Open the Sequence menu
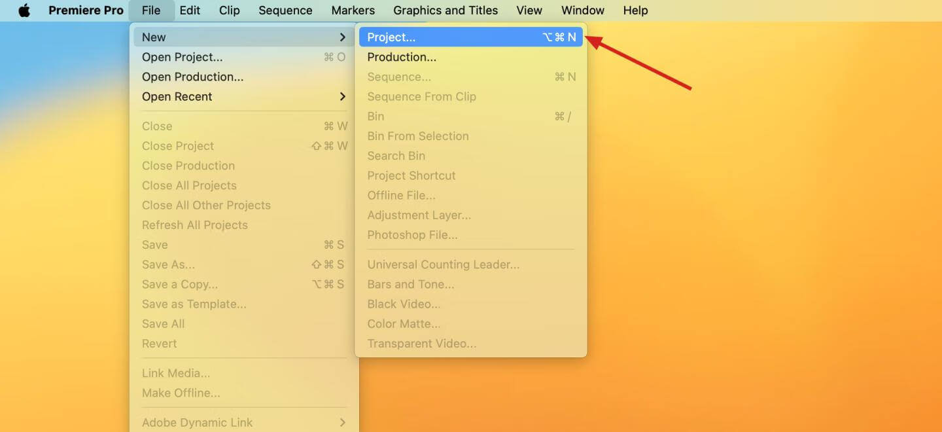This screenshot has width=942, height=432. pos(285,10)
